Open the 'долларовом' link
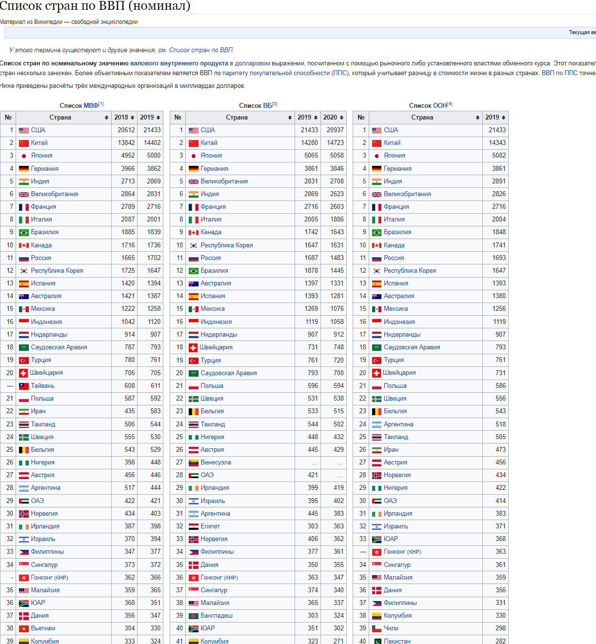This screenshot has height=644, width=596. [x=253, y=63]
